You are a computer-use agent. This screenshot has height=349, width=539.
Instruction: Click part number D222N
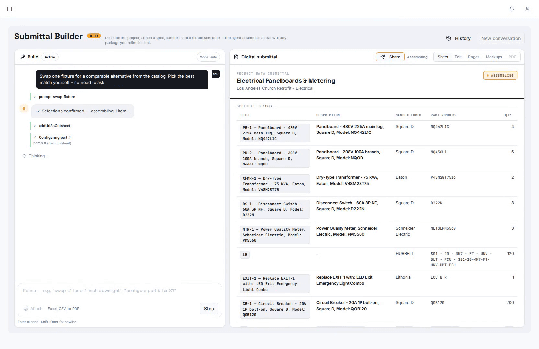[436, 203]
